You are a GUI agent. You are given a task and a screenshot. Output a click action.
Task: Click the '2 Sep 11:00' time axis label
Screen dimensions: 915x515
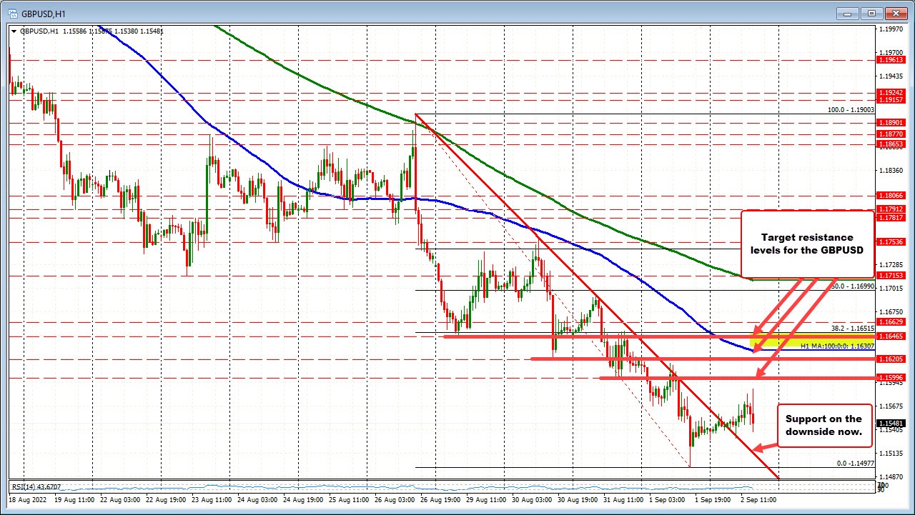(x=758, y=500)
